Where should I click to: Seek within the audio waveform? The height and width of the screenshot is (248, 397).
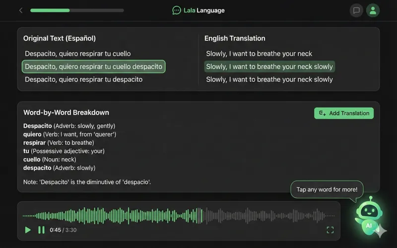click(179, 216)
